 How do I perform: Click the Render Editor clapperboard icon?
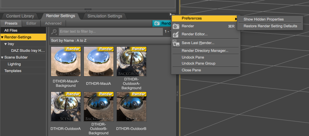pos(176,34)
